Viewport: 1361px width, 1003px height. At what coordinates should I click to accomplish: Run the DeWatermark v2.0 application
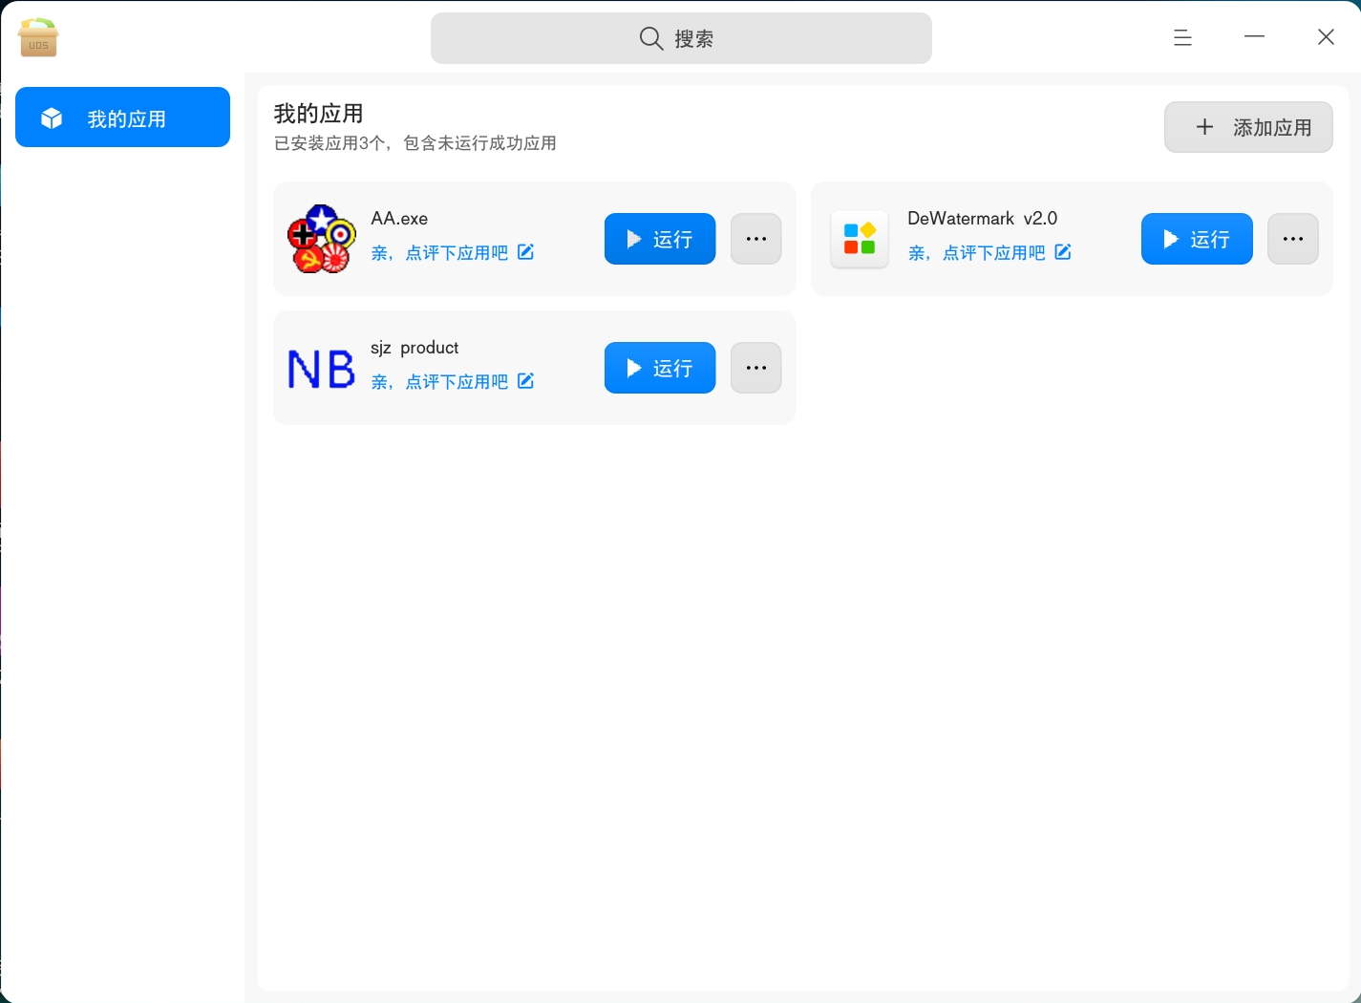tap(1197, 239)
